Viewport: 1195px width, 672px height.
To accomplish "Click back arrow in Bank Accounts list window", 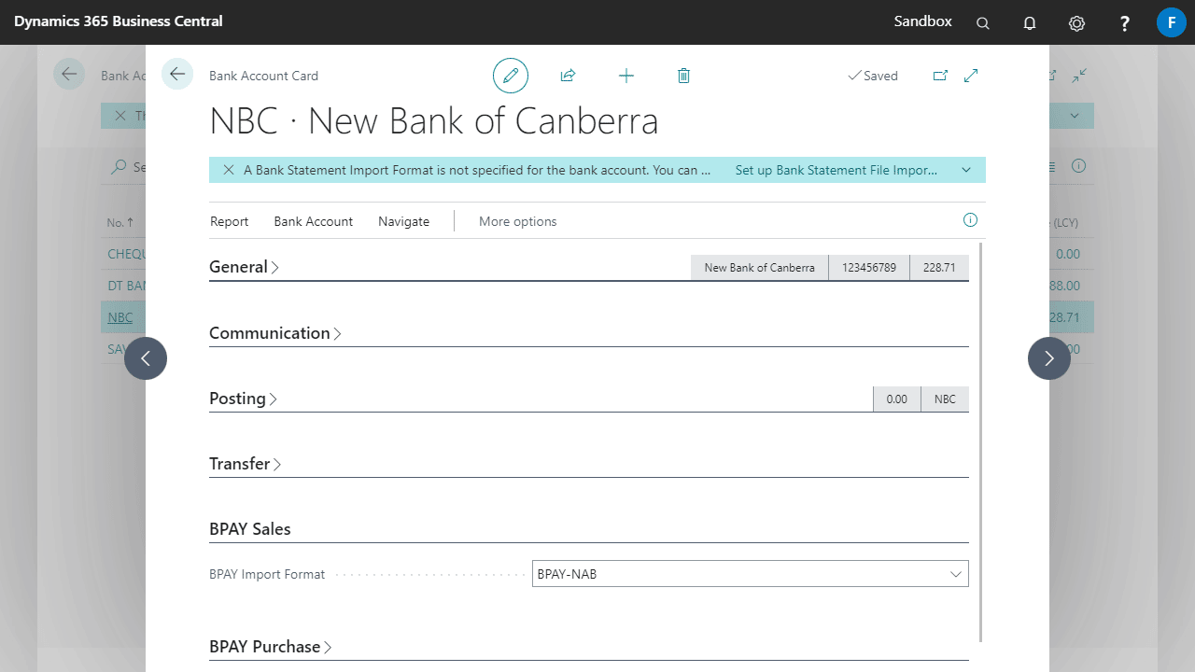I will [x=69, y=74].
